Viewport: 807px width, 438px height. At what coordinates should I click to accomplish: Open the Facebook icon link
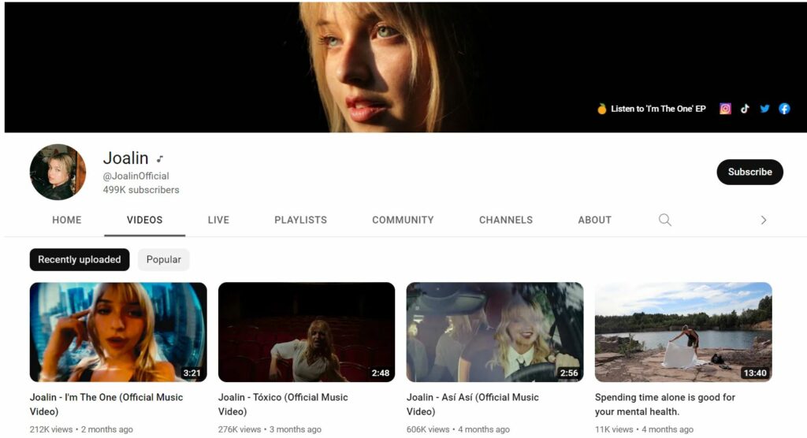click(784, 109)
